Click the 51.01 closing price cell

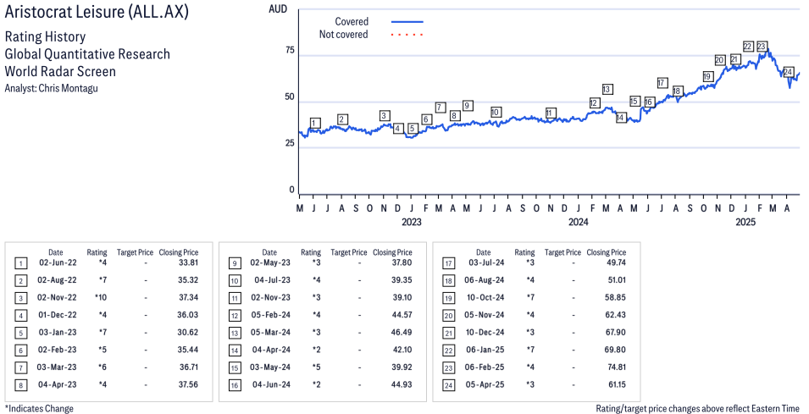click(x=617, y=280)
